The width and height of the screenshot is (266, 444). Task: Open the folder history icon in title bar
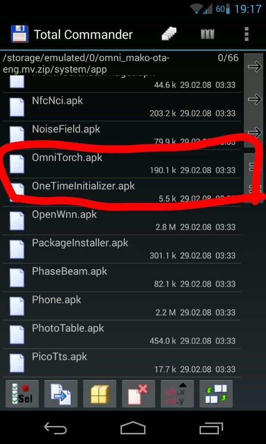[x=169, y=34]
